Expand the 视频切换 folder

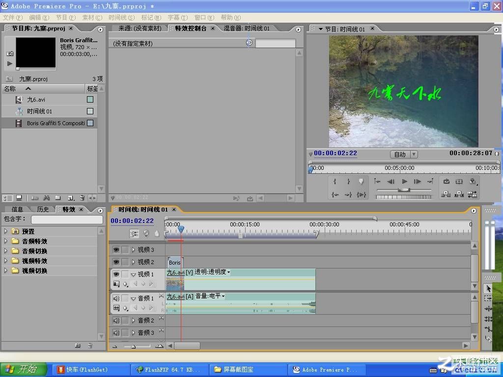coord(6,271)
